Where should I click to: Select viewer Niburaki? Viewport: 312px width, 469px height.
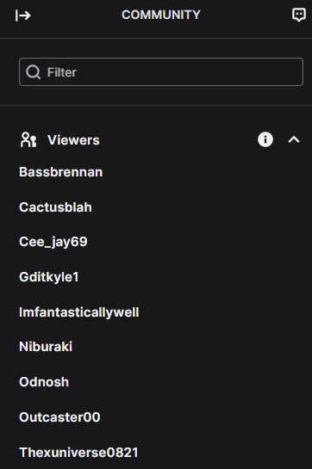click(46, 347)
